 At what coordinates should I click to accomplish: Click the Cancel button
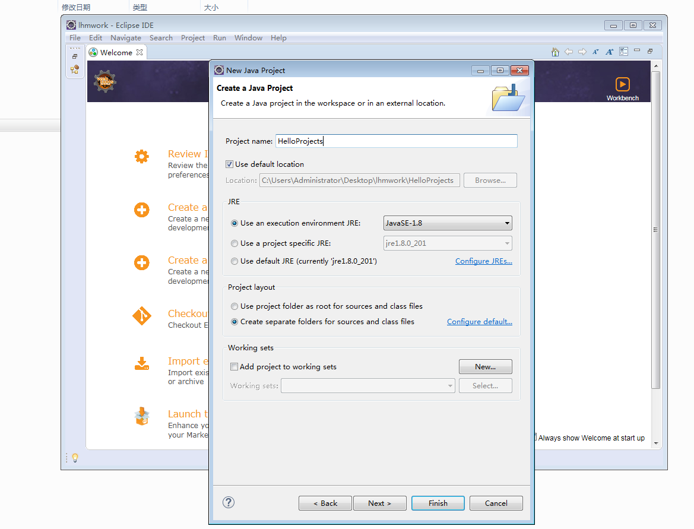coord(496,503)
